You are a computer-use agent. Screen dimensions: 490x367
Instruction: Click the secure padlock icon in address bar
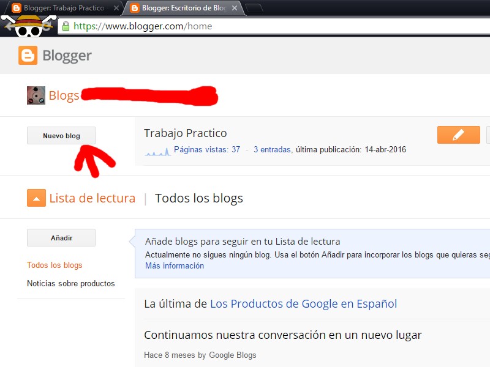point(66,26)
